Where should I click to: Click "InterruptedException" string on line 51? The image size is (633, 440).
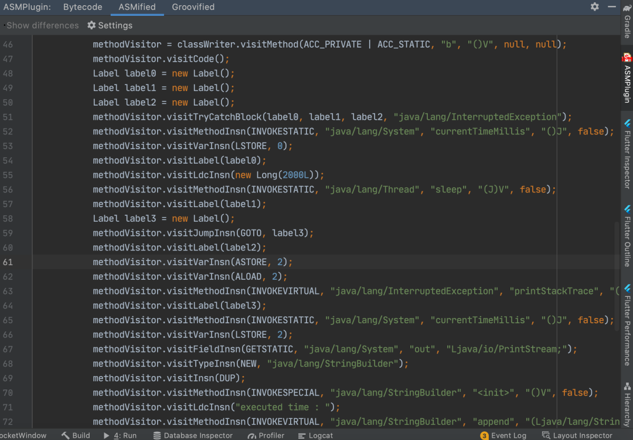pos(478,117)
